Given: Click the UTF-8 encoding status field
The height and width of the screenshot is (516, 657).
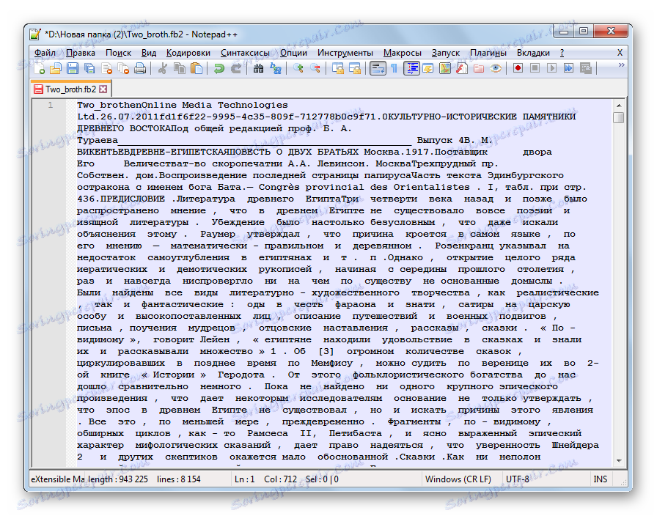Looking at the screenshot, I should coord(518,479).
